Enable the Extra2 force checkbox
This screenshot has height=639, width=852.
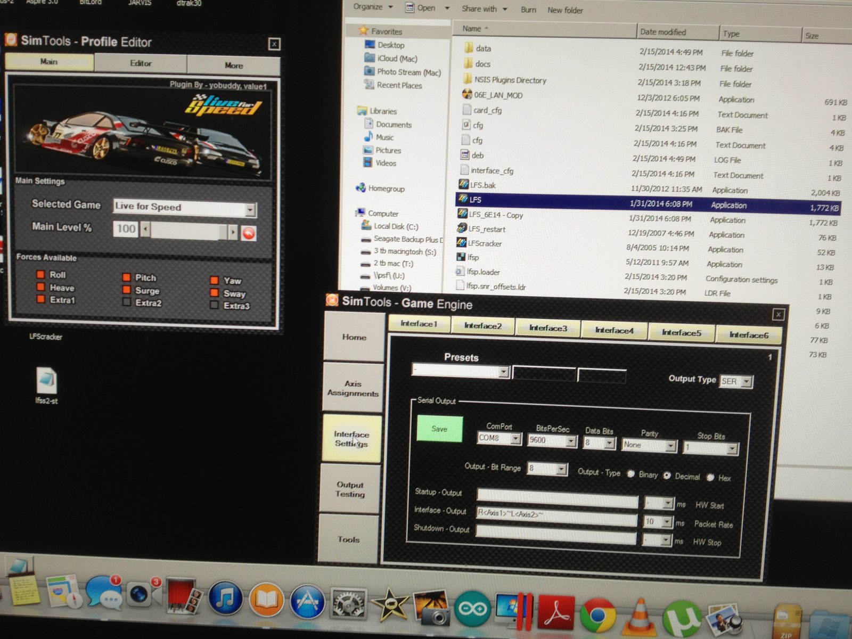coord(127,302)
